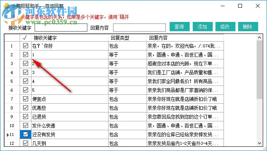Click the scrollbar up arrow
Screen dimensions: 267x151
(260, 37)
